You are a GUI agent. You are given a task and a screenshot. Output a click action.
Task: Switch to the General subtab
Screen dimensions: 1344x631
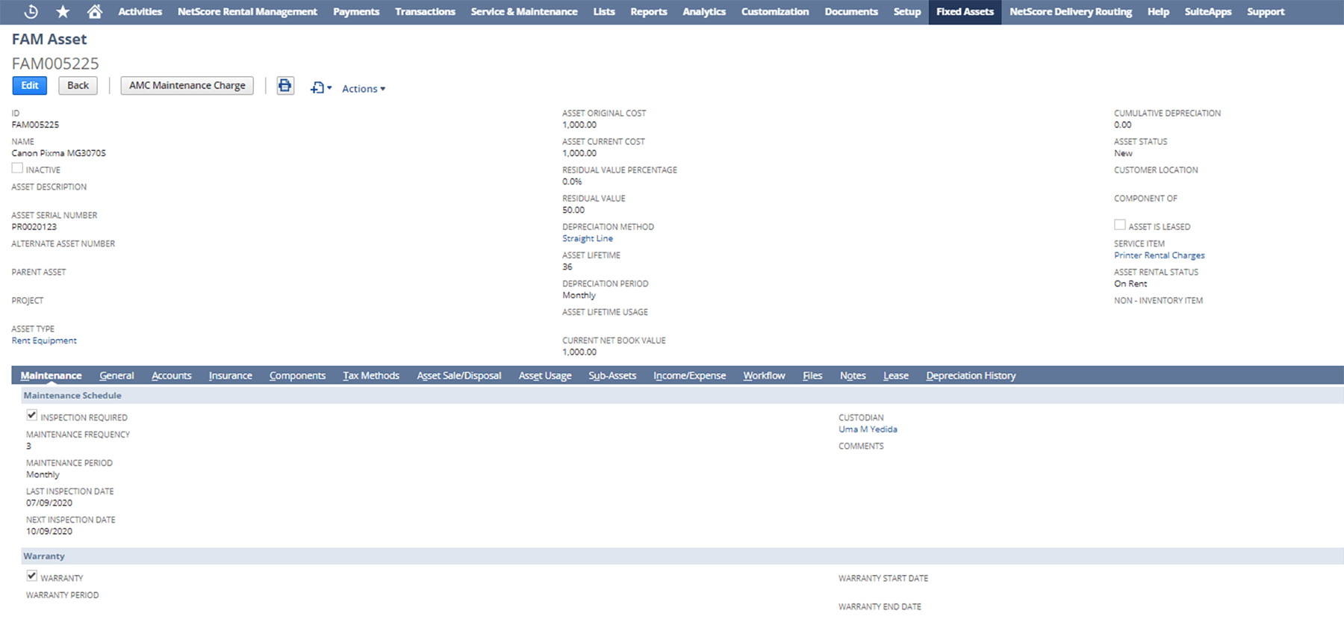click(116, 376)
